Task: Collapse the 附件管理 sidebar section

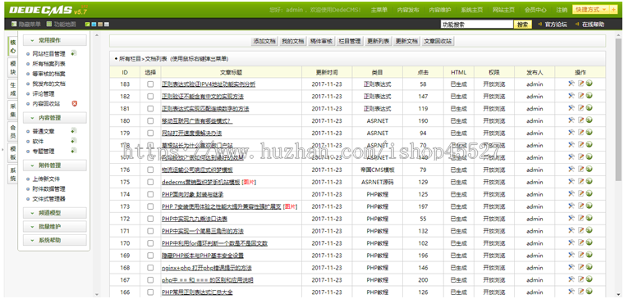Action: point(54,165)
